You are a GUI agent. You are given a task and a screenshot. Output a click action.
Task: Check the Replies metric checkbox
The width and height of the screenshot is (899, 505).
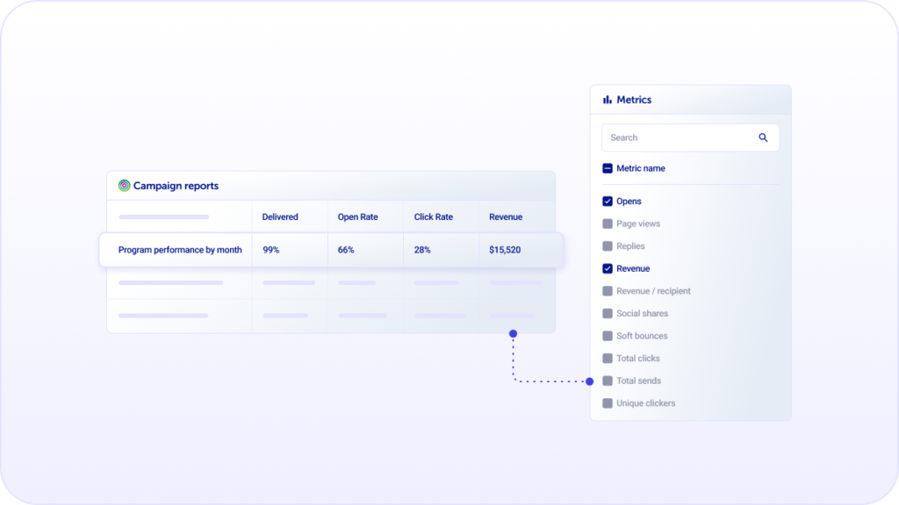click(607, 245)
